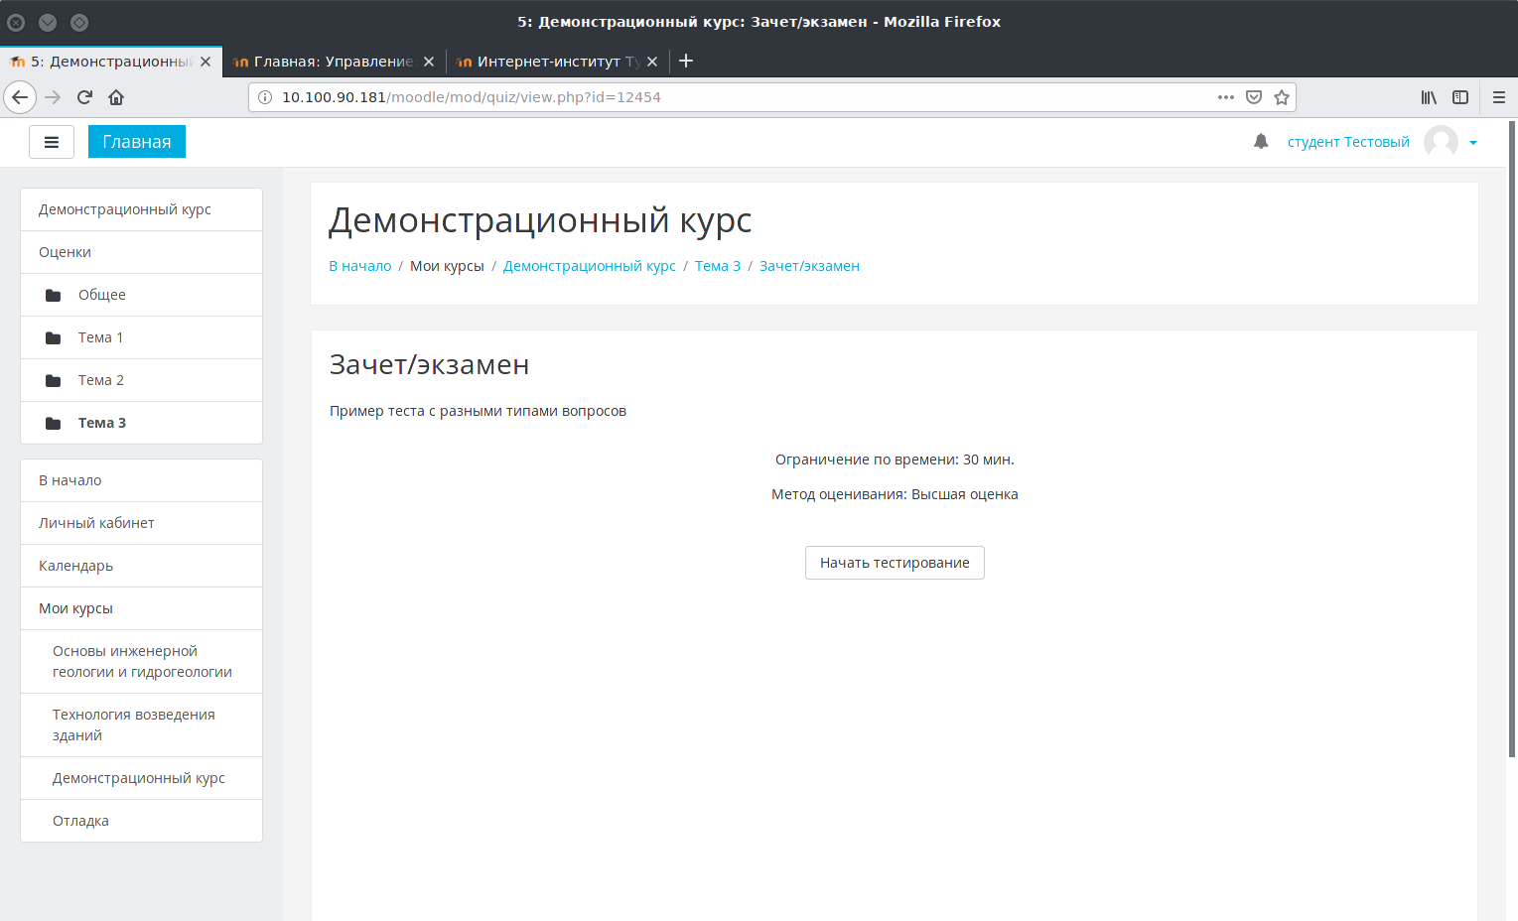This screenshot has height=921, width=1518.
Task: Start the quiz with Начать тестирование
Action: point(895,563)
